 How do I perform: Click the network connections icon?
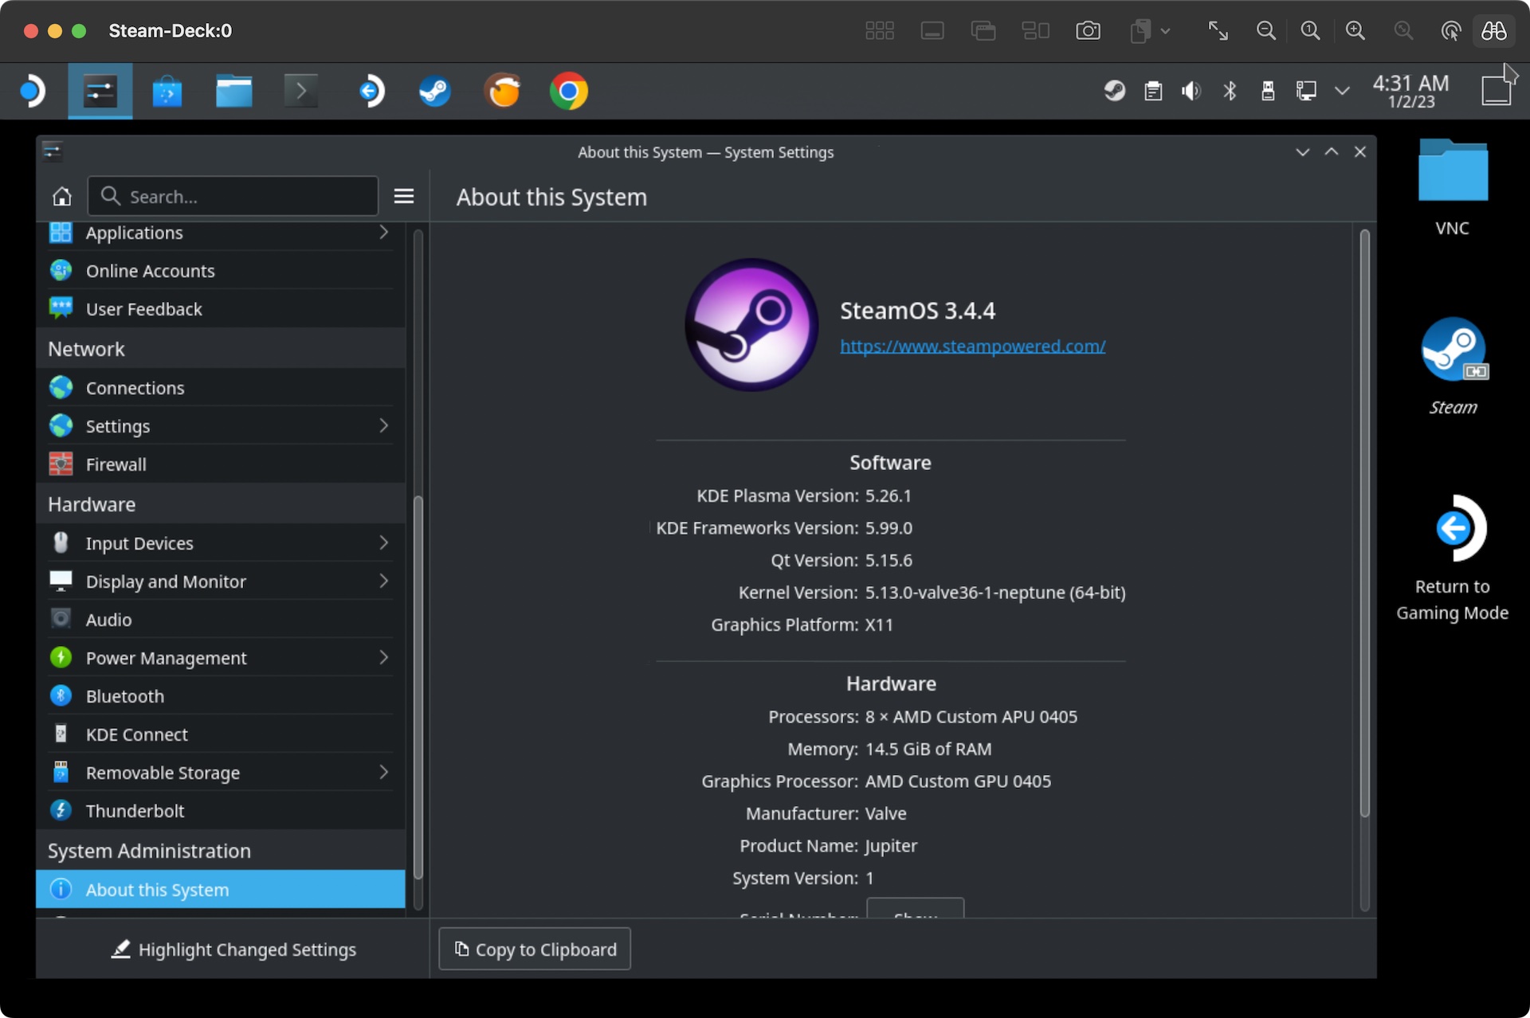point(1307,90)
